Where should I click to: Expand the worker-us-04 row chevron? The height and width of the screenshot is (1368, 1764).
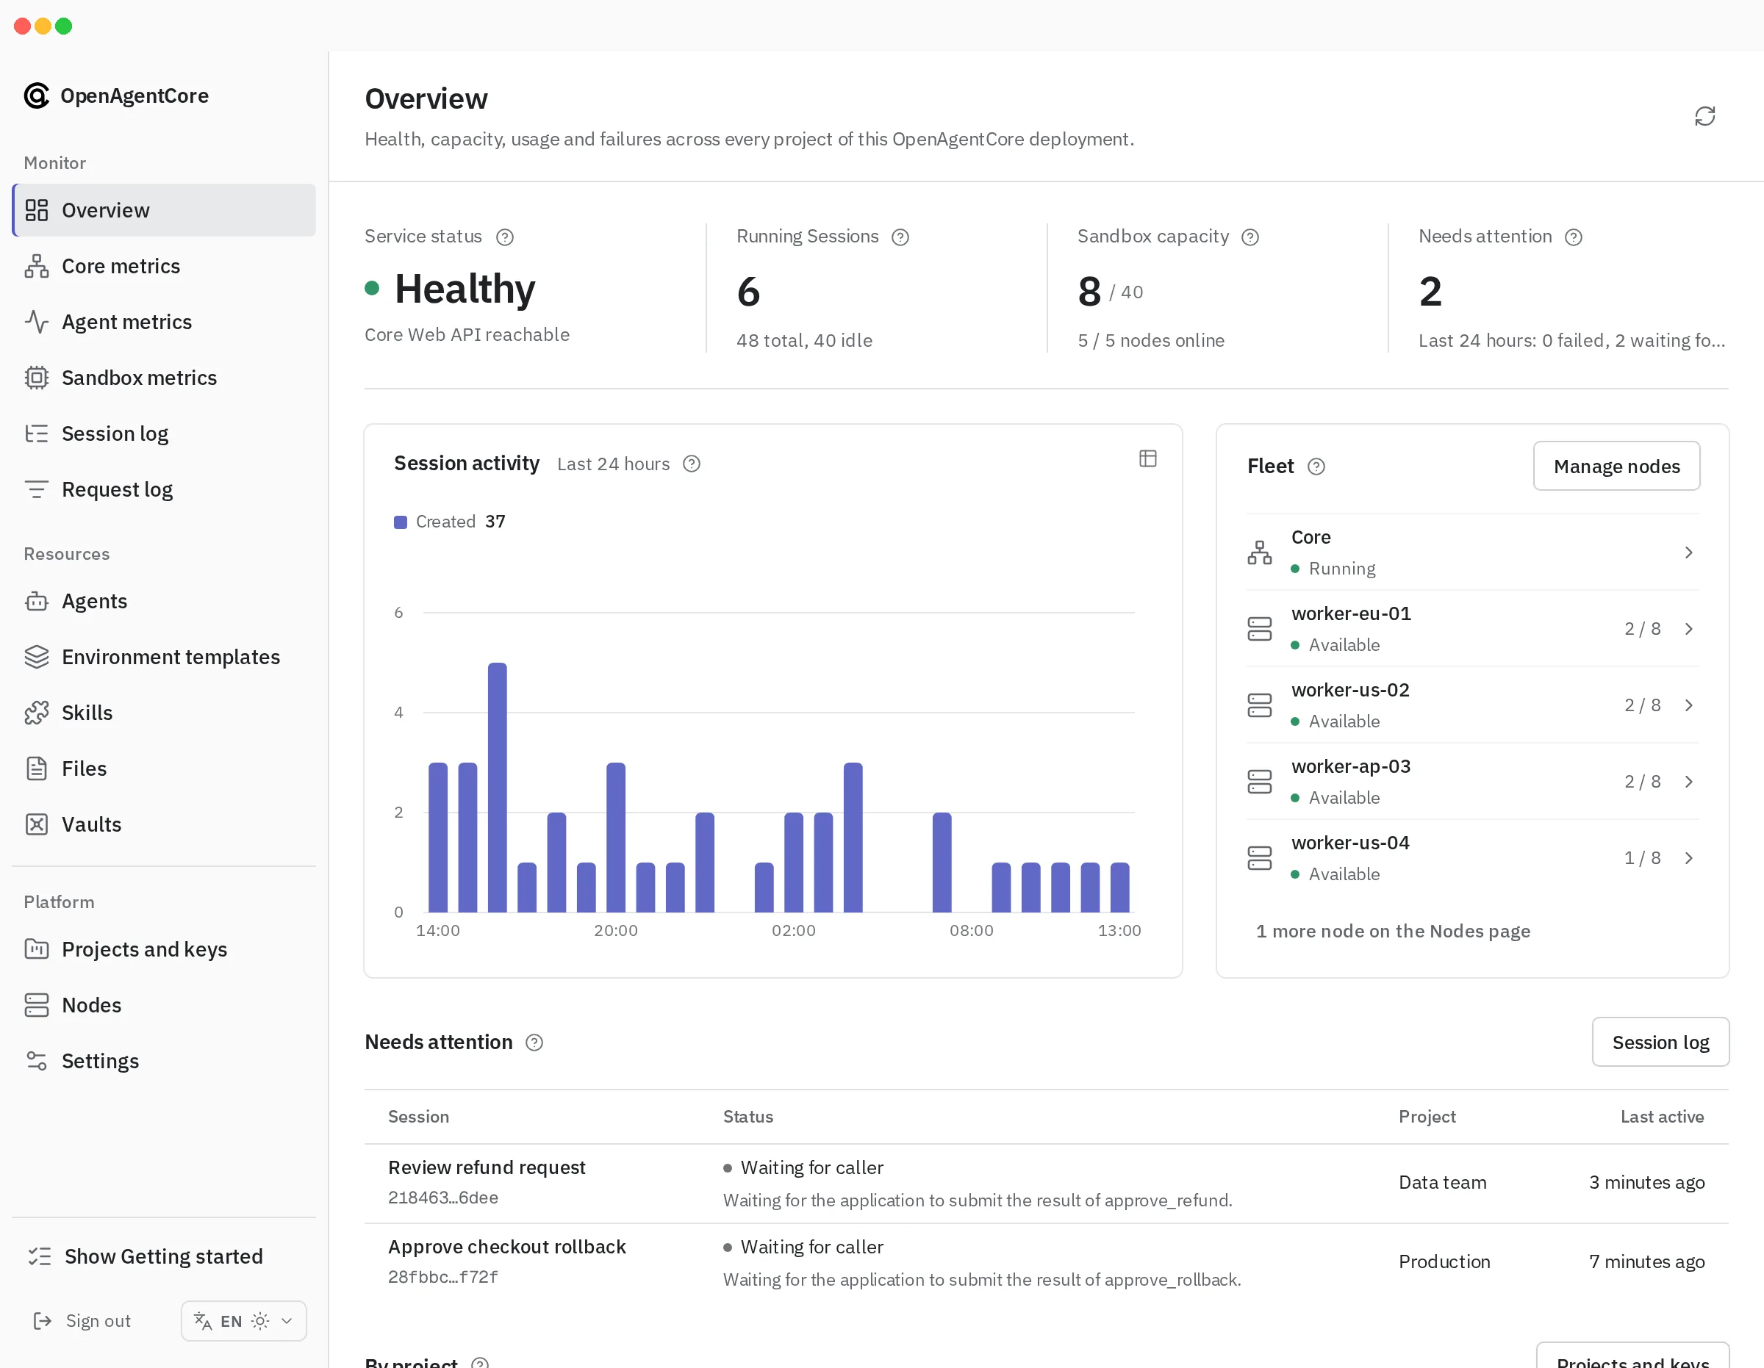tap(1688, 857)
